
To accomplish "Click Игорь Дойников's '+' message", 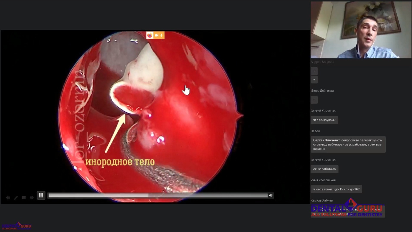I will 314,100.
